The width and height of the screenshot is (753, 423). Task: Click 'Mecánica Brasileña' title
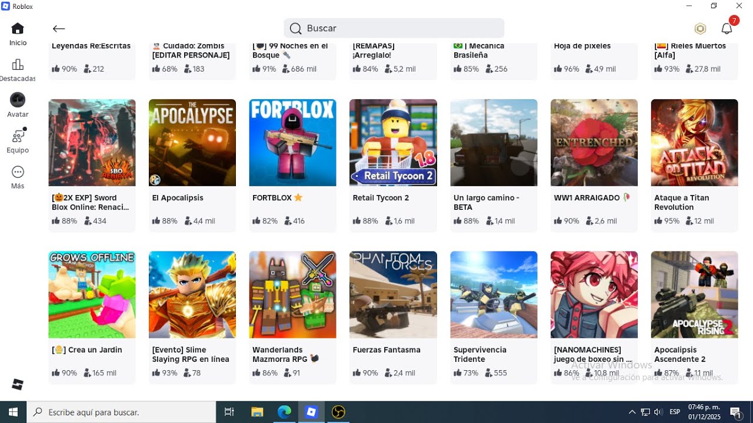[479, 51]
